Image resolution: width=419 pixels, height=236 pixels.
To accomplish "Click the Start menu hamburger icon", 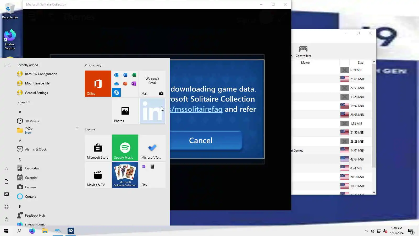I will point(7,65).
